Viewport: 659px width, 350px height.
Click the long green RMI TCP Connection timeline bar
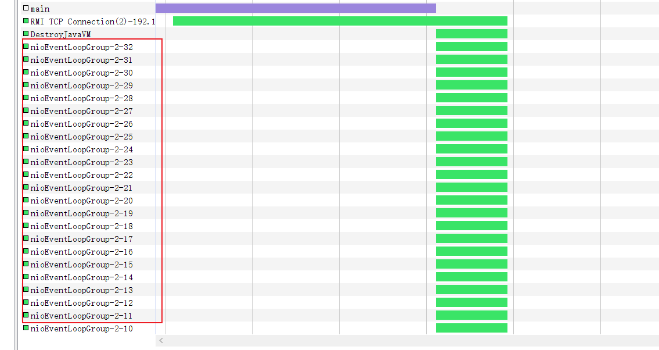pyautogui.click(x=340, y=21)
